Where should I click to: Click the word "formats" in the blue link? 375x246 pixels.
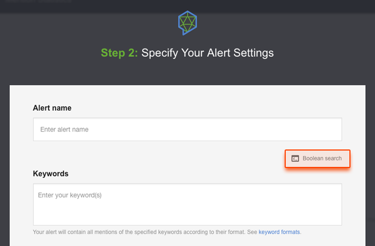tap(290, 232)
